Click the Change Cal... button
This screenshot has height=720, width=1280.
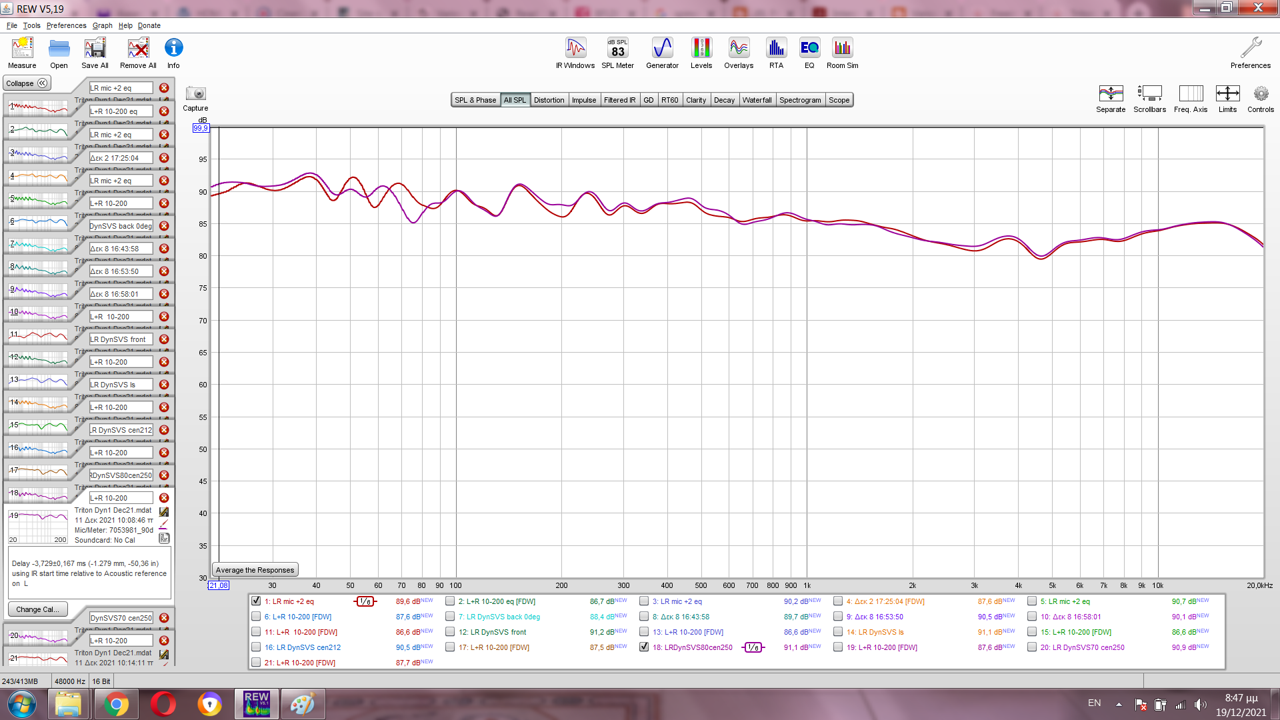click(x=37, y=609)
